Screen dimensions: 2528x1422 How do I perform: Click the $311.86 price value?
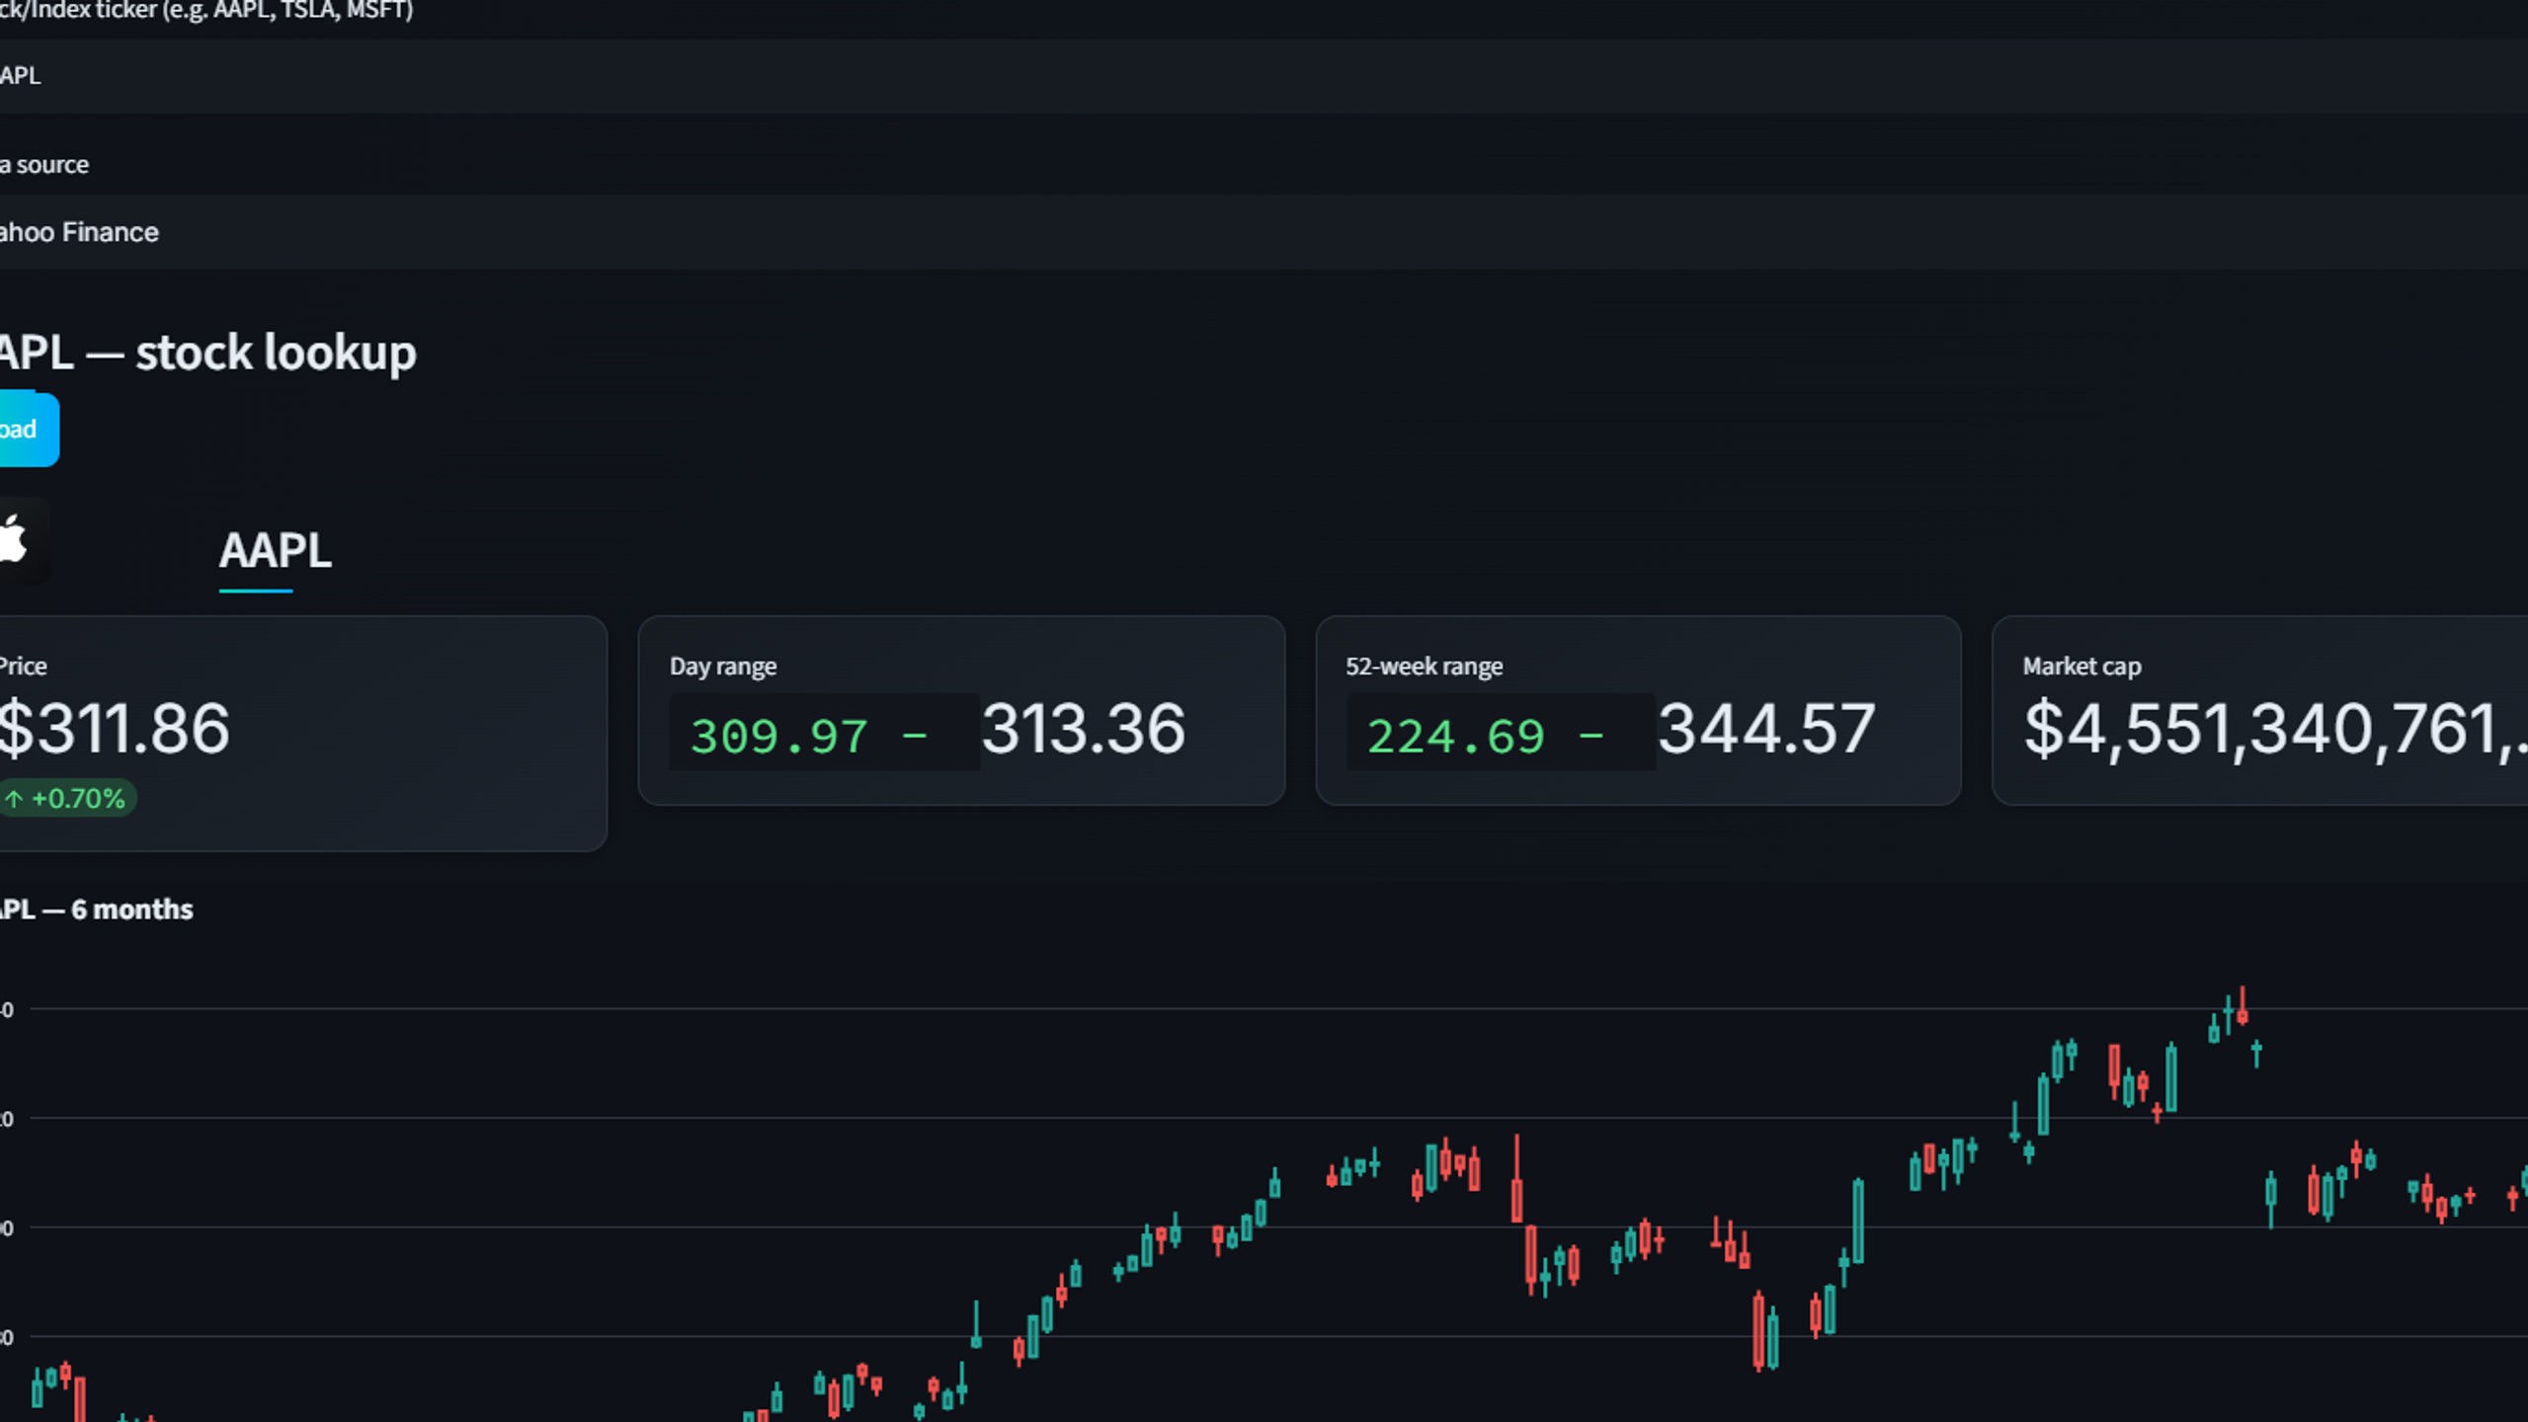(x=115, y=729)
